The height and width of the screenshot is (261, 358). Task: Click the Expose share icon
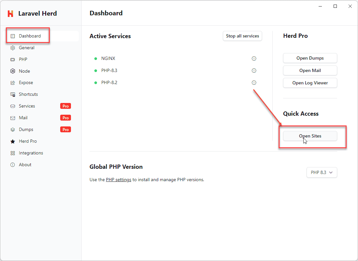tap(13, 83)
